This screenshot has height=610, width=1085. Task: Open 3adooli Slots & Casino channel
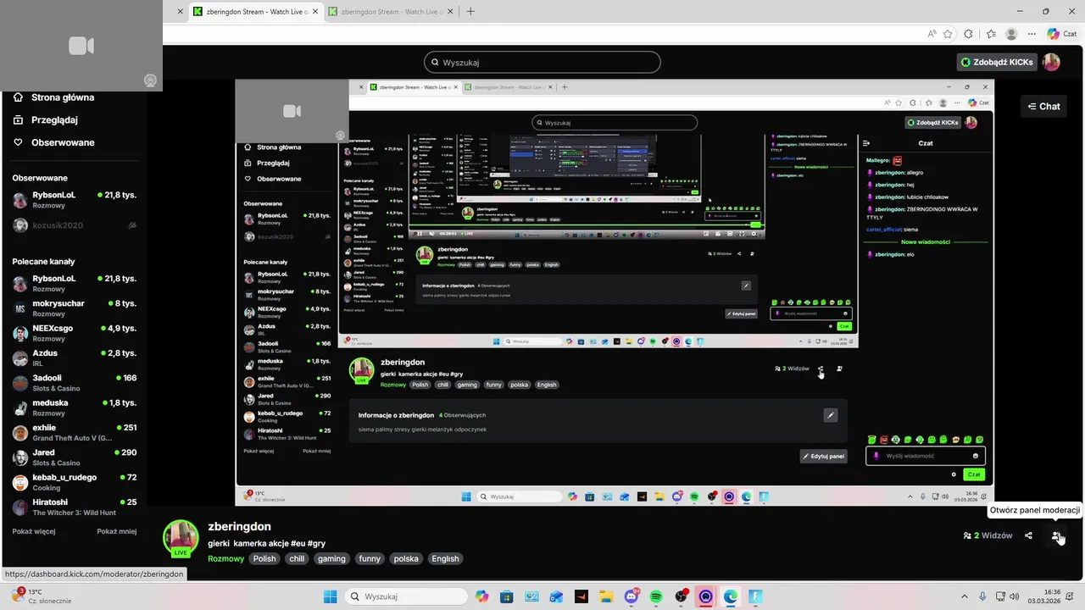pyautogui.click(x=74, y=383)
